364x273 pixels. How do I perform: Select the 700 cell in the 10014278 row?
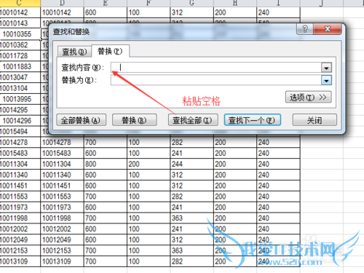click(x=106, y=142)
